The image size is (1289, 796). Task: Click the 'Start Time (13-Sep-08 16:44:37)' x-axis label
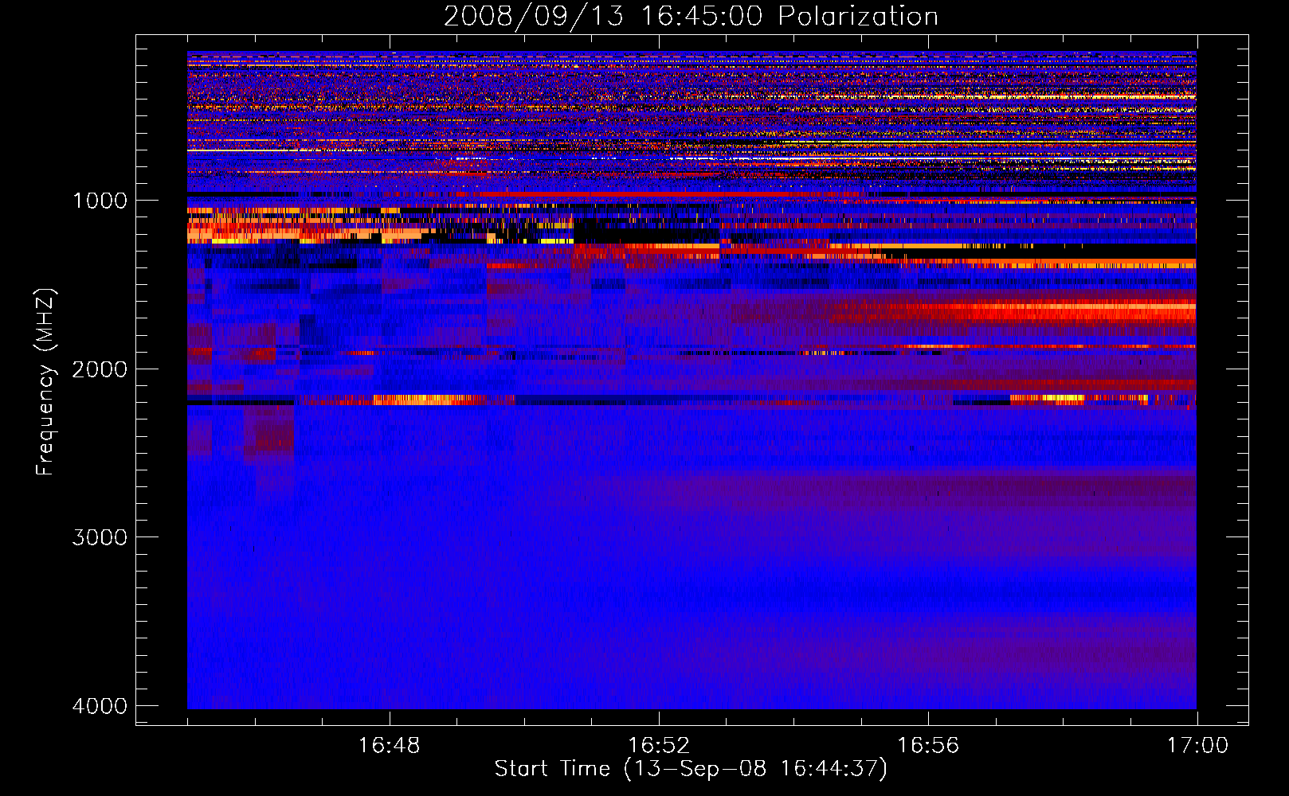[x=691, y=769]
